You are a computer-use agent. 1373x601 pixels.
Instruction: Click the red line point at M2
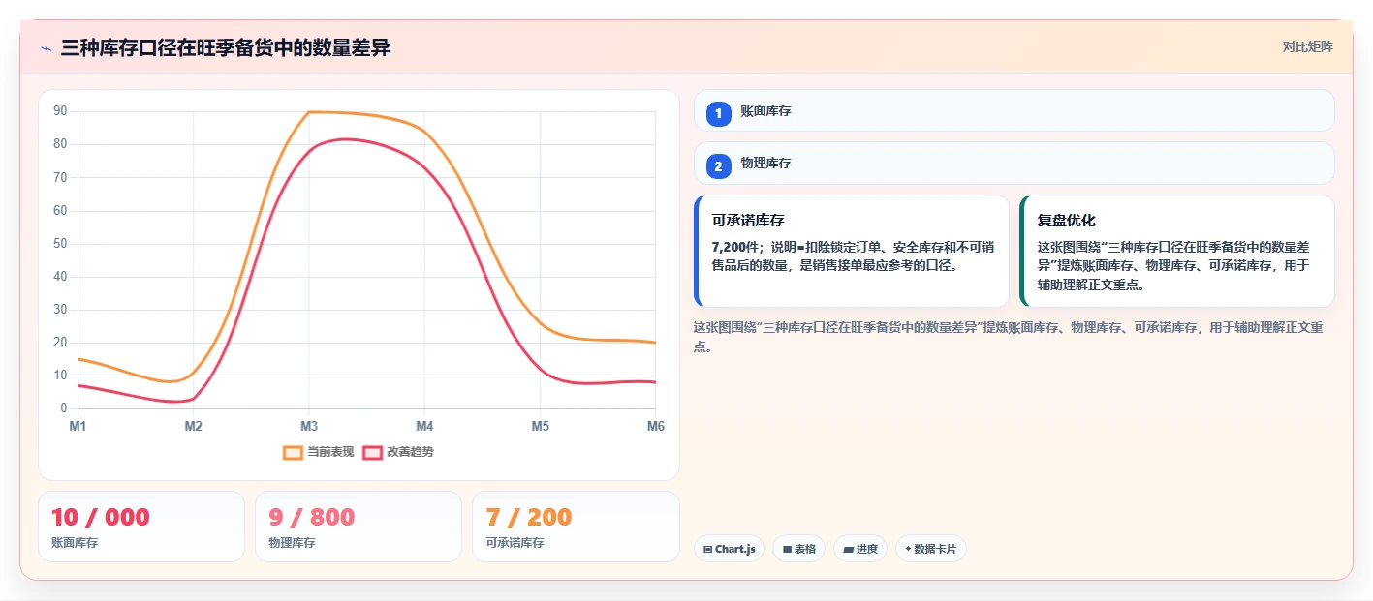(193, 399)
